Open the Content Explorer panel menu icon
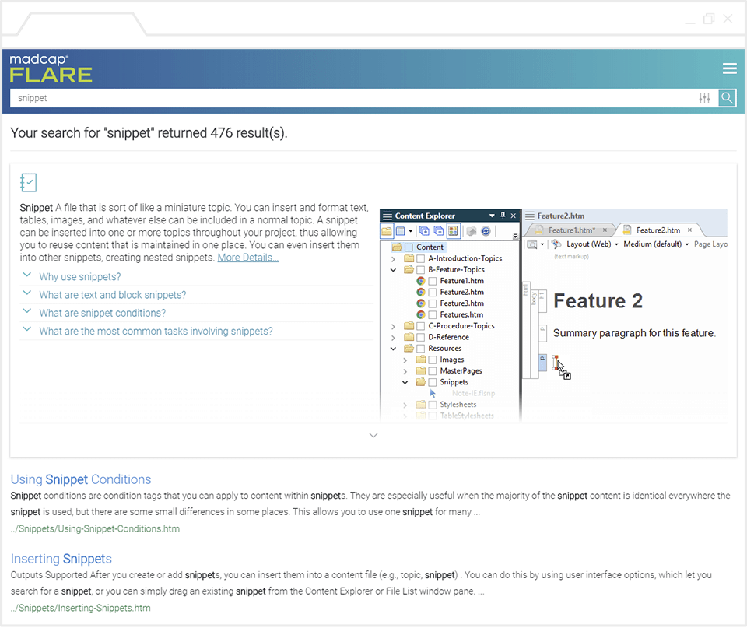The width and height of the screenshot is (747, 628). coord(388,216)
